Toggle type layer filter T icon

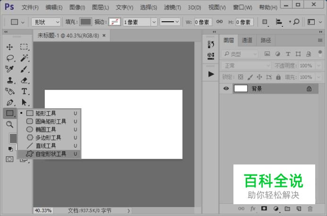click(288, 54)
